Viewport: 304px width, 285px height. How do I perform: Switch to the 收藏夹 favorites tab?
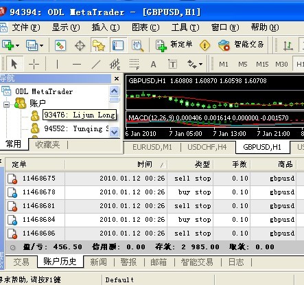(x=47, y=145)
